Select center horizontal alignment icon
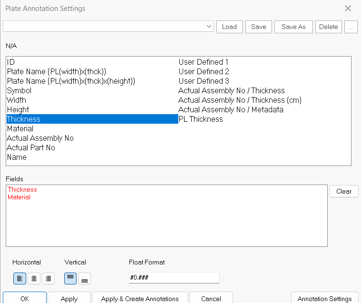The image size is (361, 303). click(34, 279)
